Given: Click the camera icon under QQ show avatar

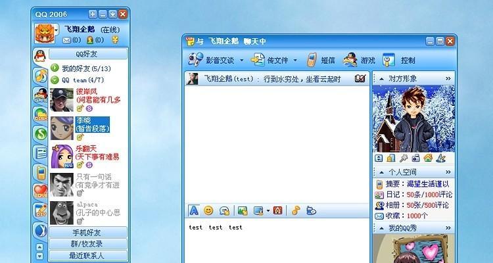Looking at the screenshot, I should 415,158.
